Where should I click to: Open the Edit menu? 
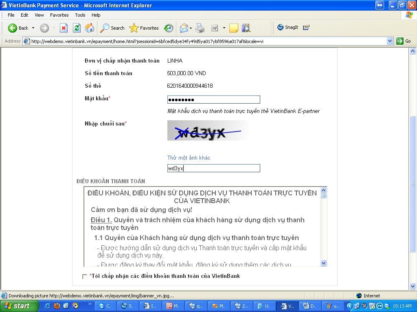click(24, 15)
